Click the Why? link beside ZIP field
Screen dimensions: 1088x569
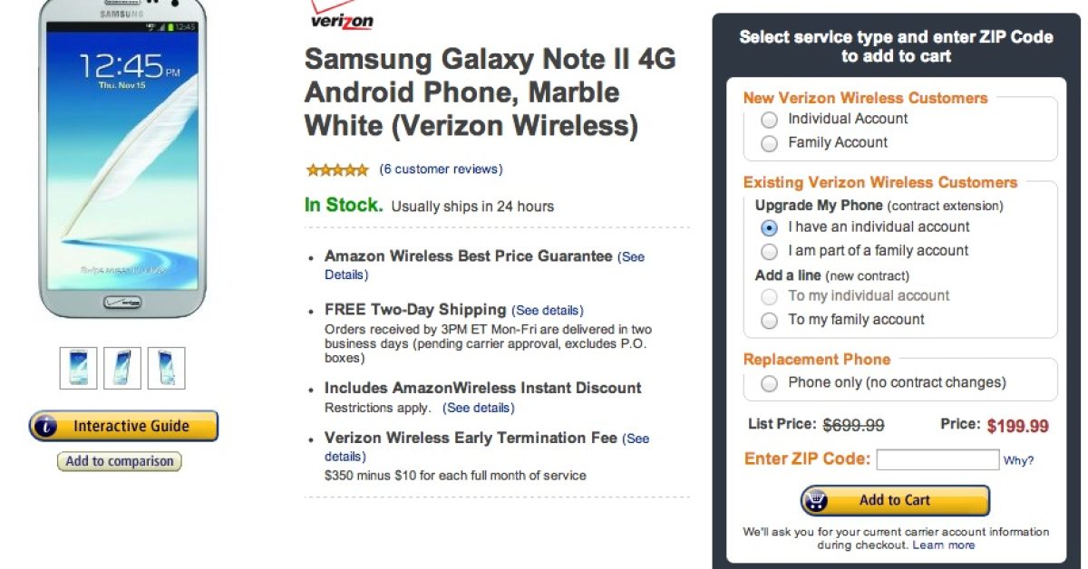(x=1018, y=461)
